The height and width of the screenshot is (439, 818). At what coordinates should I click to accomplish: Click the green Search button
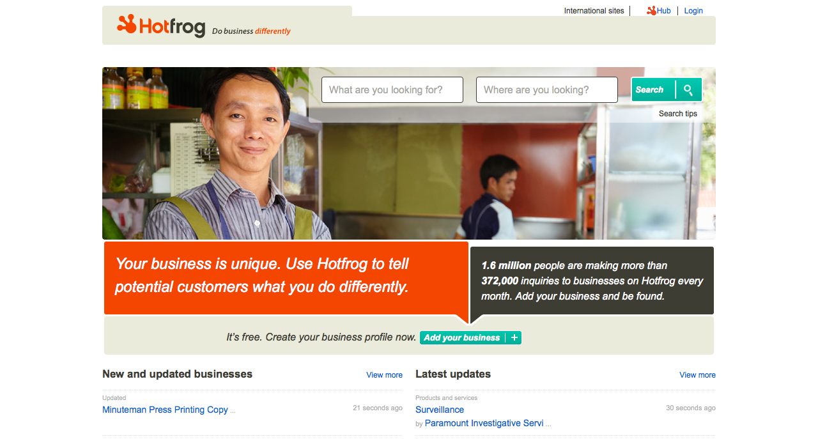coord(667,89)
